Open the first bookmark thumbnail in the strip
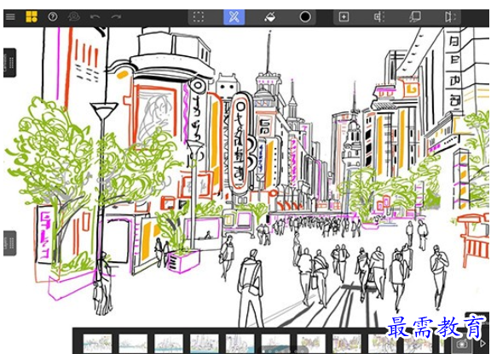The width and height of the screenshot is (491, 354). pyautogui.click(x=97, y=344)
